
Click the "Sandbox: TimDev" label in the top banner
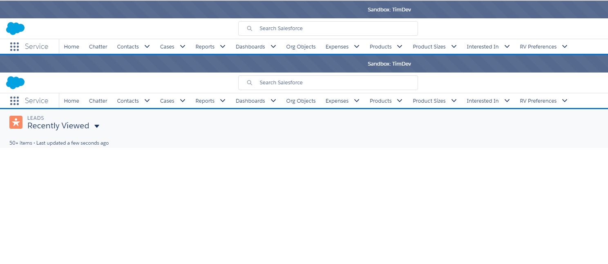click(389, 10)
